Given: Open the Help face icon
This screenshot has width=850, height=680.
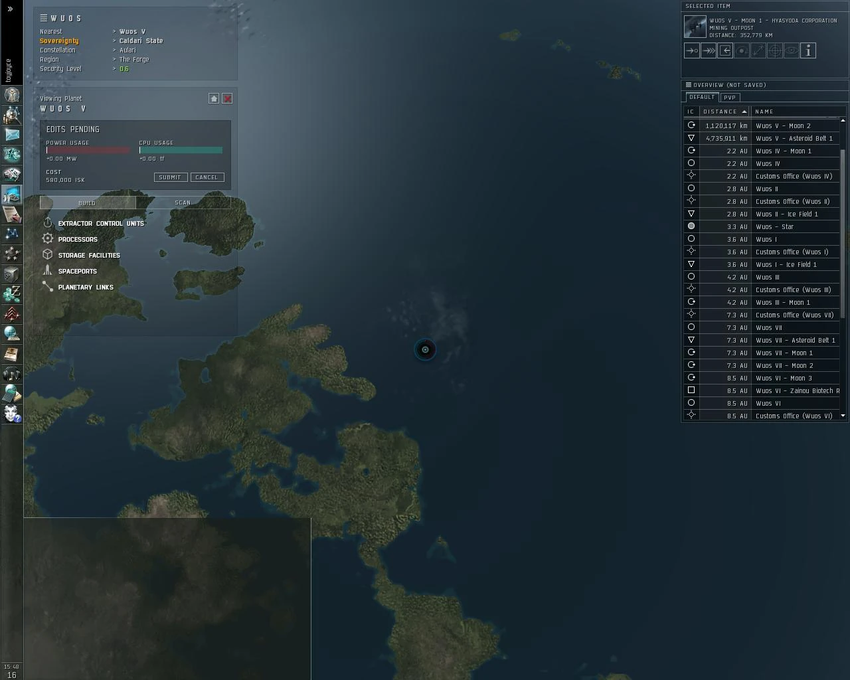Looking at the screenshot, I should pyautogui.click(x=12, y=414).
